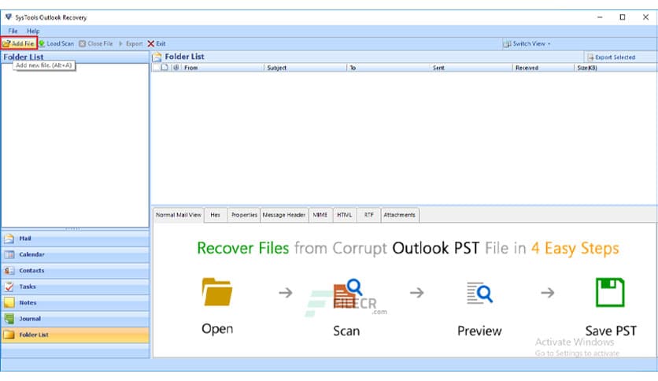The height and width of the screenshot is (381, 658).
Task: Switch to the RTF tab
Action: [368, 215]
